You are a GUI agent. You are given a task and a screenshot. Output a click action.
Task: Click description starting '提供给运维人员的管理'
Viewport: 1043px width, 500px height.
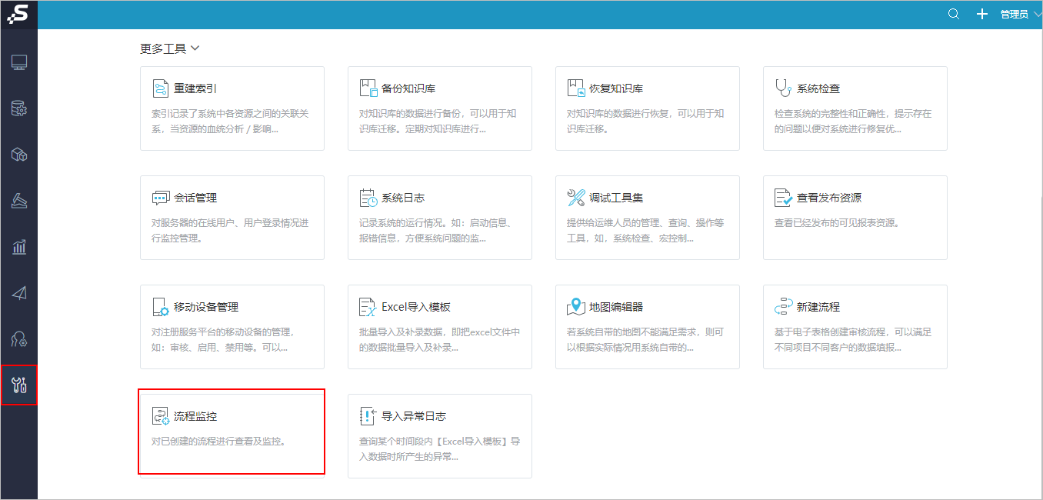tap(645, 231)
